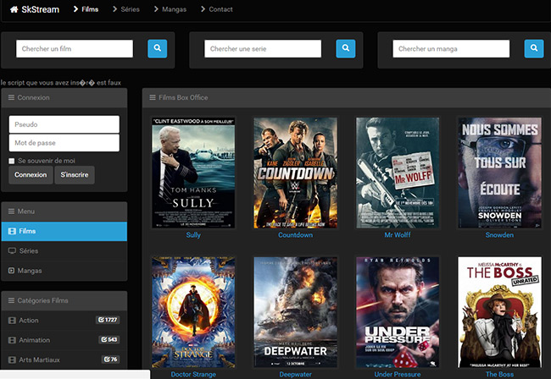
Task: Click the monitor icon beside Séries in sidebar
Action: click(x=12, y=250)
